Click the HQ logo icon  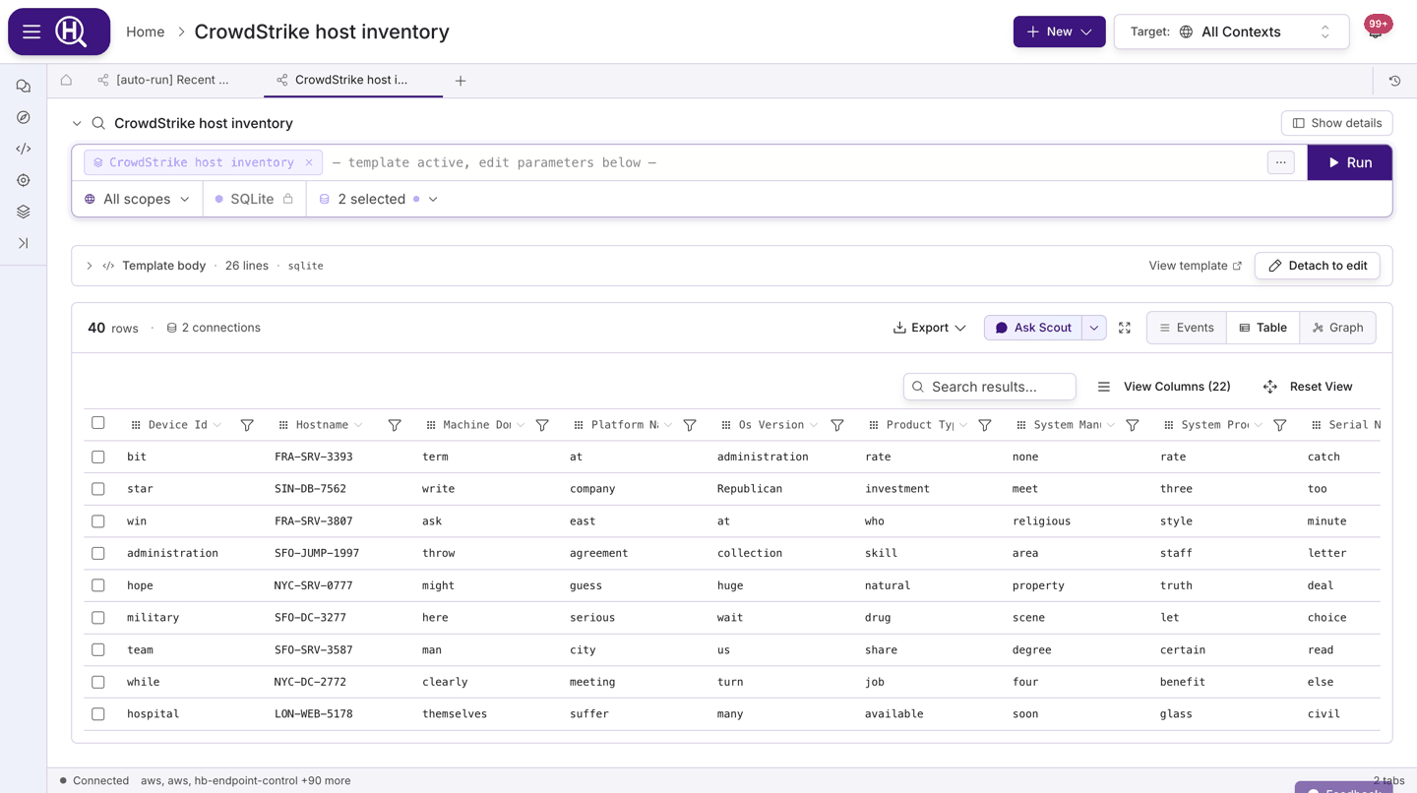pos(71,31)
